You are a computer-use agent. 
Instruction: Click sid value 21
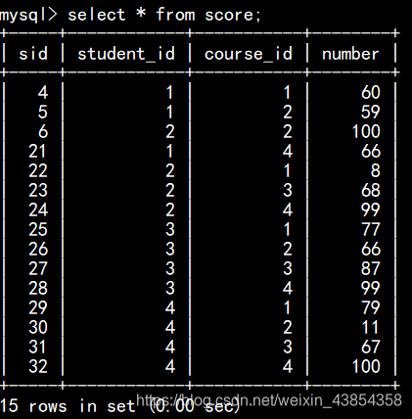[37, 151]
